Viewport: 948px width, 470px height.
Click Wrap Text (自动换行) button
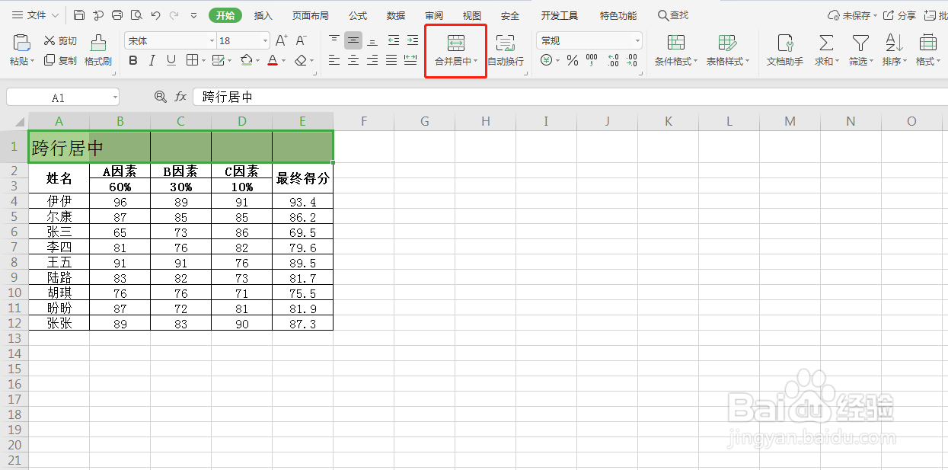(506, 50)
